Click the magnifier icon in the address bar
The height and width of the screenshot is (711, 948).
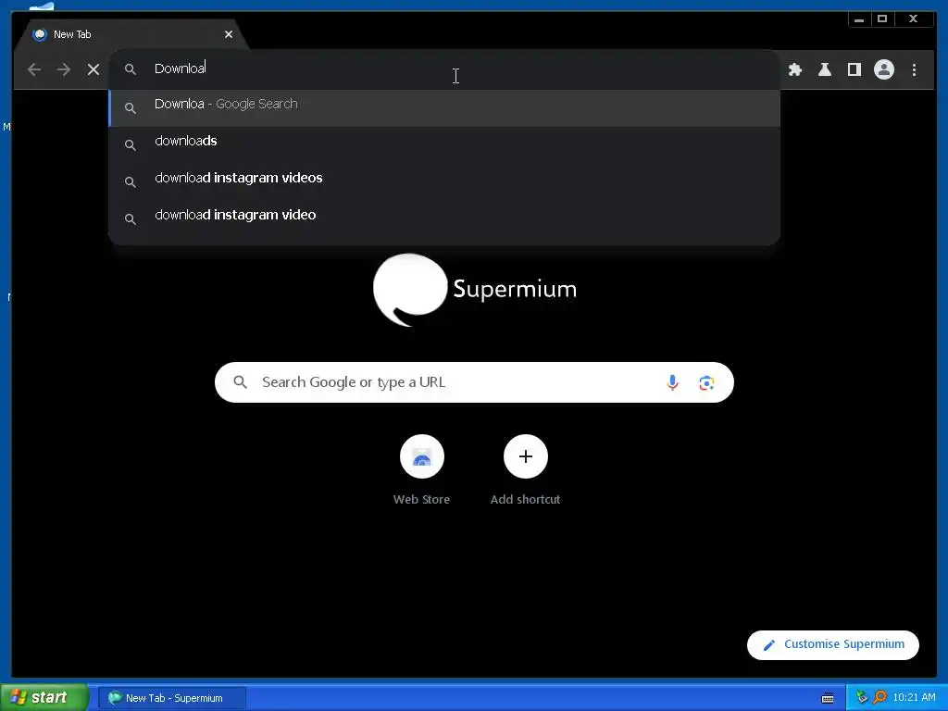click(x=130, y=69)
